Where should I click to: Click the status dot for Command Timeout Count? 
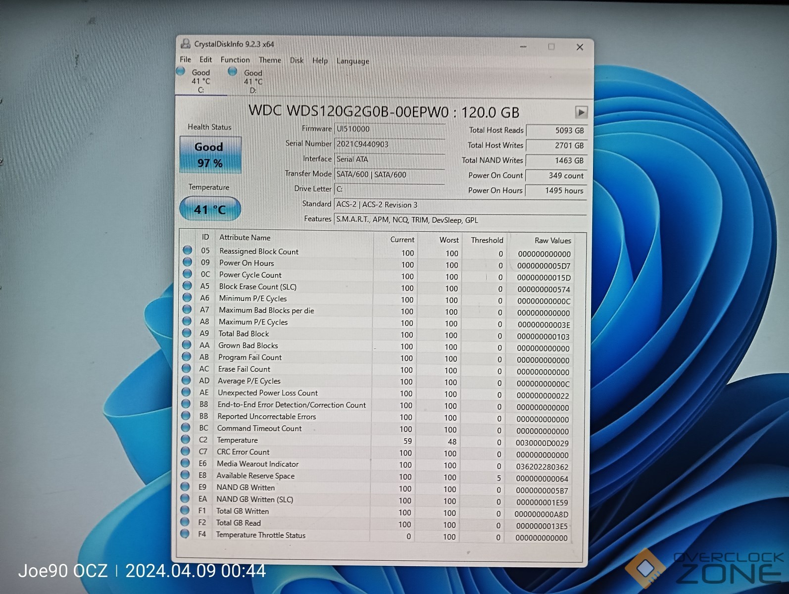[186, 428]
